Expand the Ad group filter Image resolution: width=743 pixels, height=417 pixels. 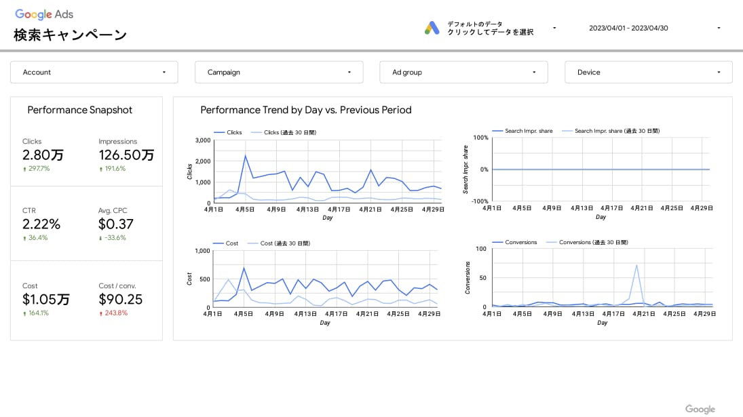tap(464, 73)
